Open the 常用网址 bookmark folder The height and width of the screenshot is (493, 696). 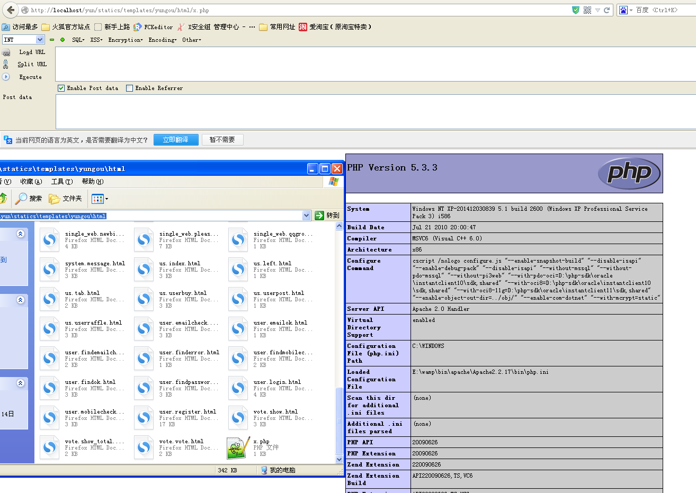point(277,26)
